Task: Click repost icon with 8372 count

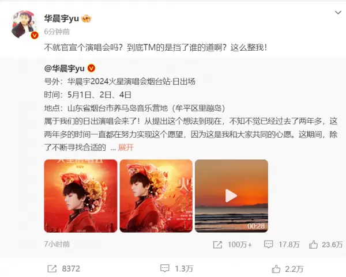Action: pos(52,269)
